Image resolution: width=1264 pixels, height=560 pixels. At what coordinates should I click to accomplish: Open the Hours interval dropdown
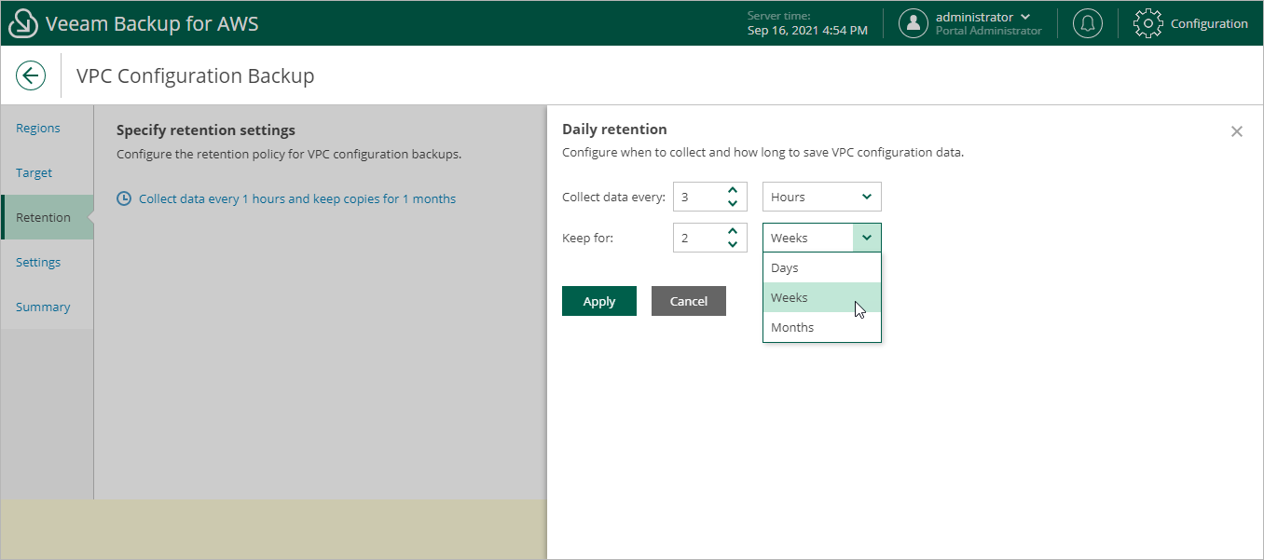coord(820,197)
